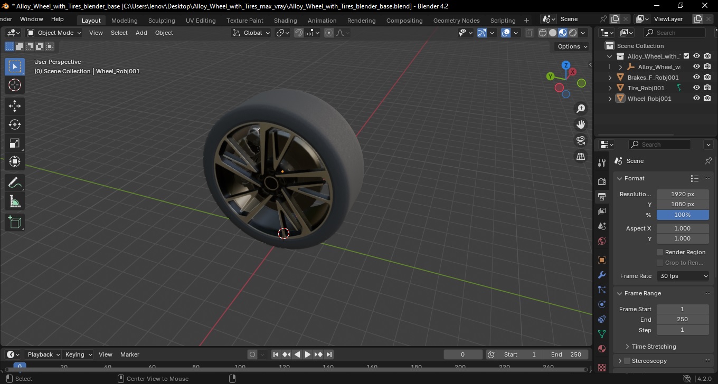Toggle proportional editing in header
718x384 pixels.
point(329,33)
